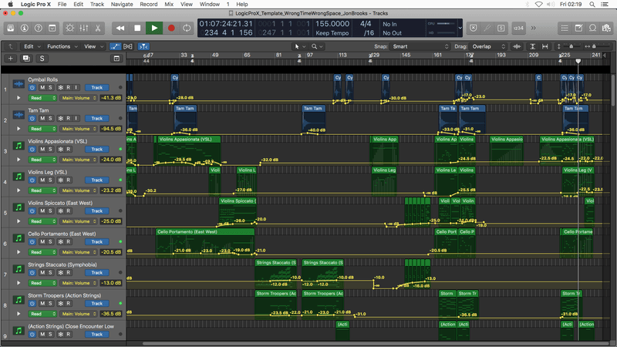This screenshot has height=347, width=617.
Task: Open the Note Pads
Action: (x=578, y=28)
